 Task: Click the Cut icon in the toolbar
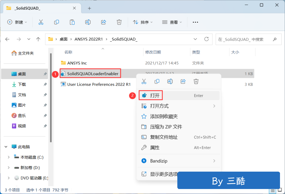pos(41,22)
